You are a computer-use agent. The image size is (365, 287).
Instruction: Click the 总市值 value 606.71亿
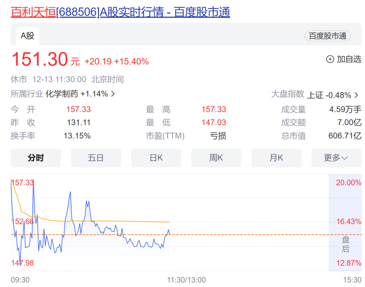(345, 136)
